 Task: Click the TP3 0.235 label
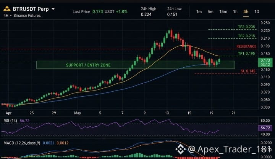tap(246, 27)
